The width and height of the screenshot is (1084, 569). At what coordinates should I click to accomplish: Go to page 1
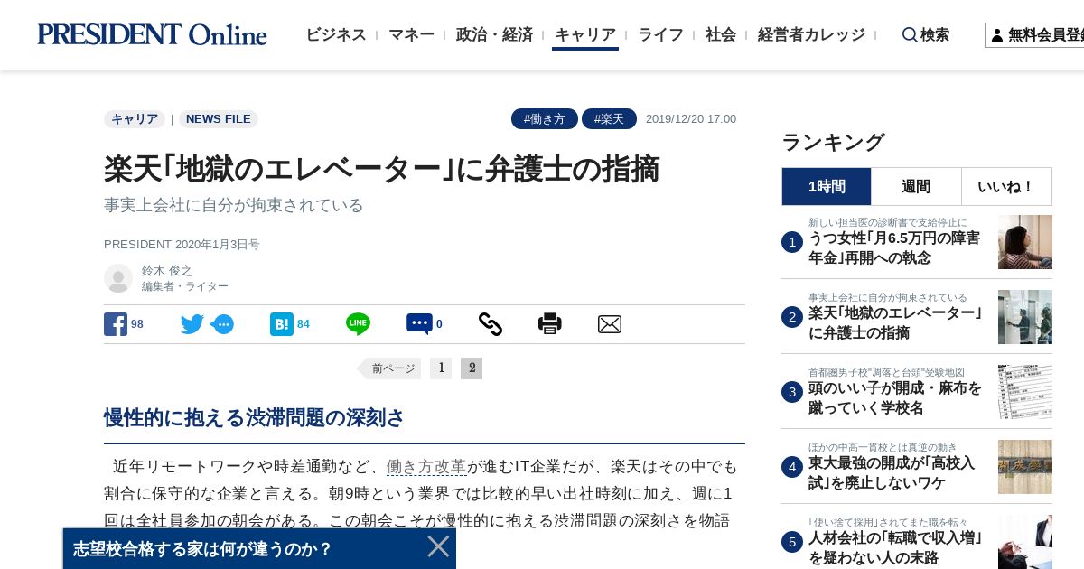point(441,368)
